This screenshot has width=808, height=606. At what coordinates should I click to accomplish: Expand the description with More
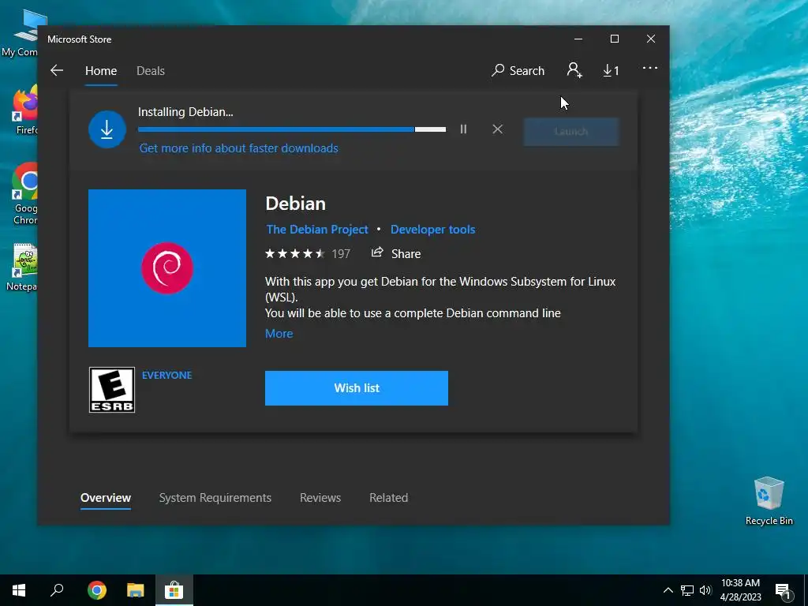coord(279,334)
